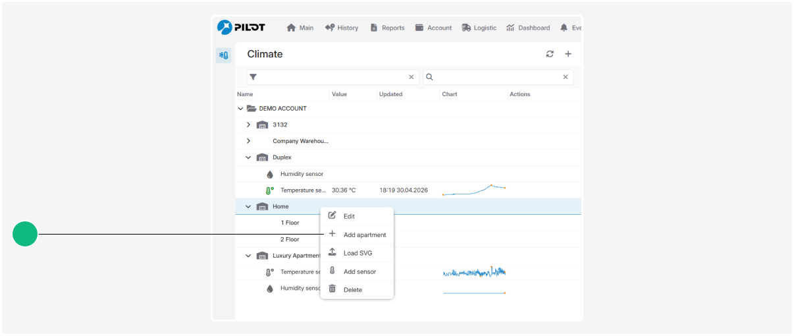Collapse the Luxury Apartment building
Screen dimensions: 794x336
[248, 256]
